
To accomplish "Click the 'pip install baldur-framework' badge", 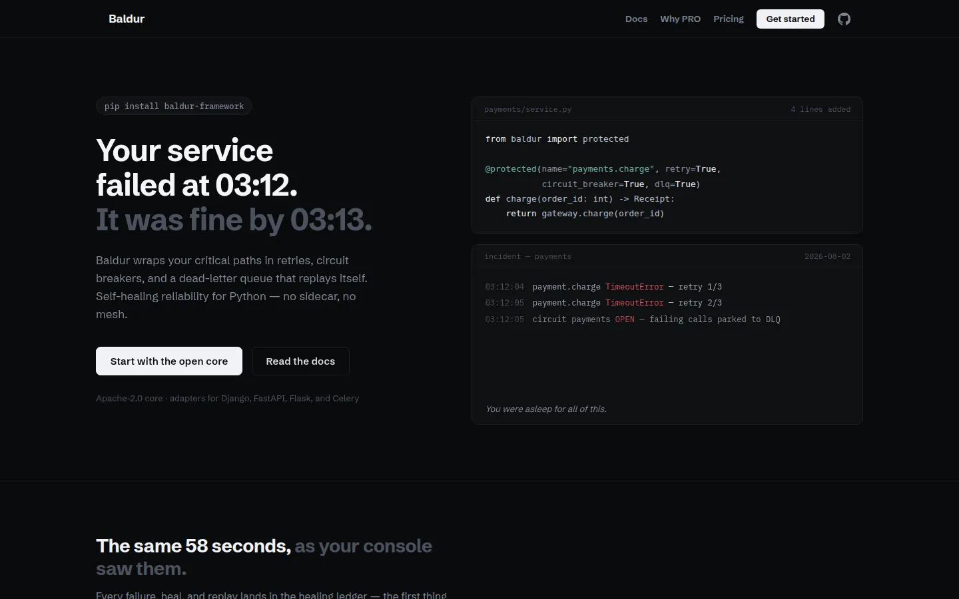I will (174, 106).
